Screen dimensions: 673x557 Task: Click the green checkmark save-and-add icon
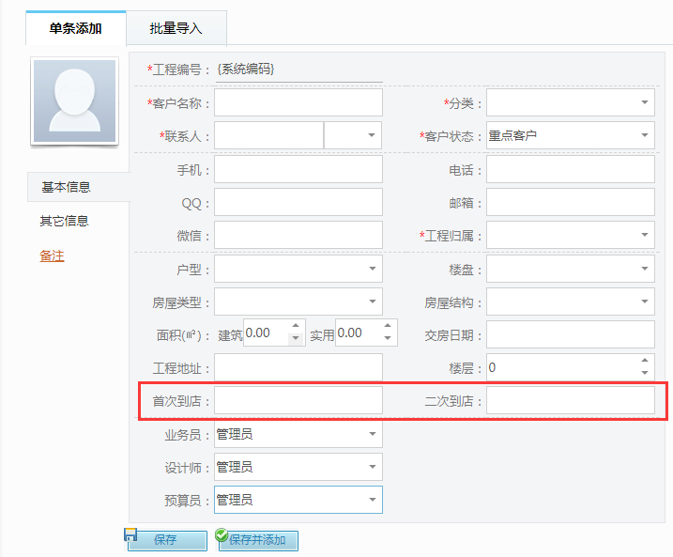point(222,535)
